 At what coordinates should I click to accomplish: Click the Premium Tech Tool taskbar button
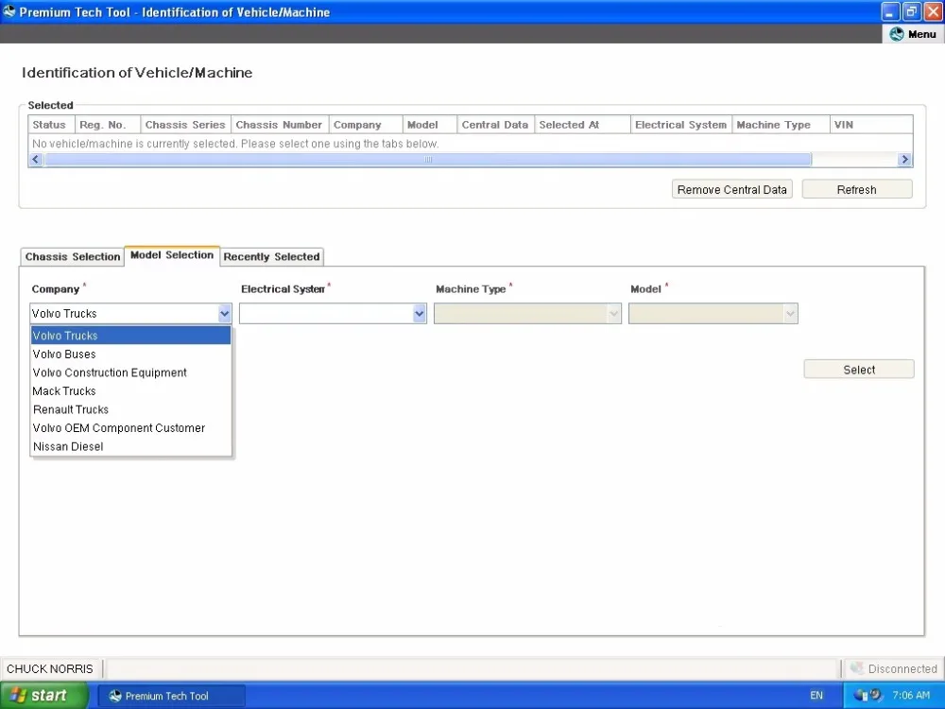pos(170,695)
